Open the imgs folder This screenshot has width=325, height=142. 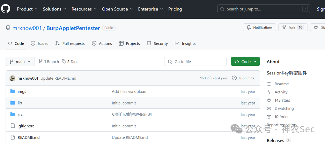coord(22,92)
